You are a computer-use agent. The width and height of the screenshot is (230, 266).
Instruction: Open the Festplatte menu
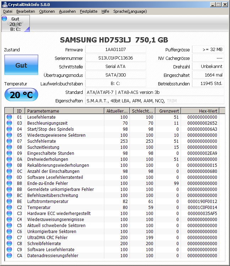89,11
